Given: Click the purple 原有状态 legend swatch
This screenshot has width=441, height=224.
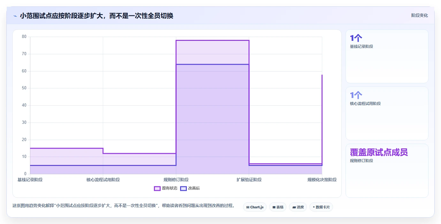Looking at the screenshot, I should pos(157,188).
